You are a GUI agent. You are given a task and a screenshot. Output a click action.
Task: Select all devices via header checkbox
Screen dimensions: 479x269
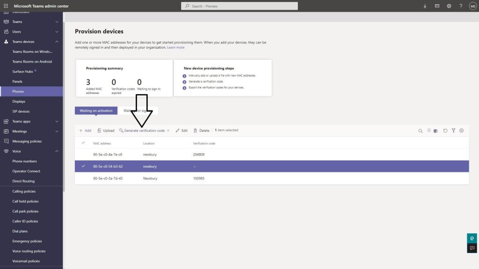pyautogui.click(x=83, y=143)
